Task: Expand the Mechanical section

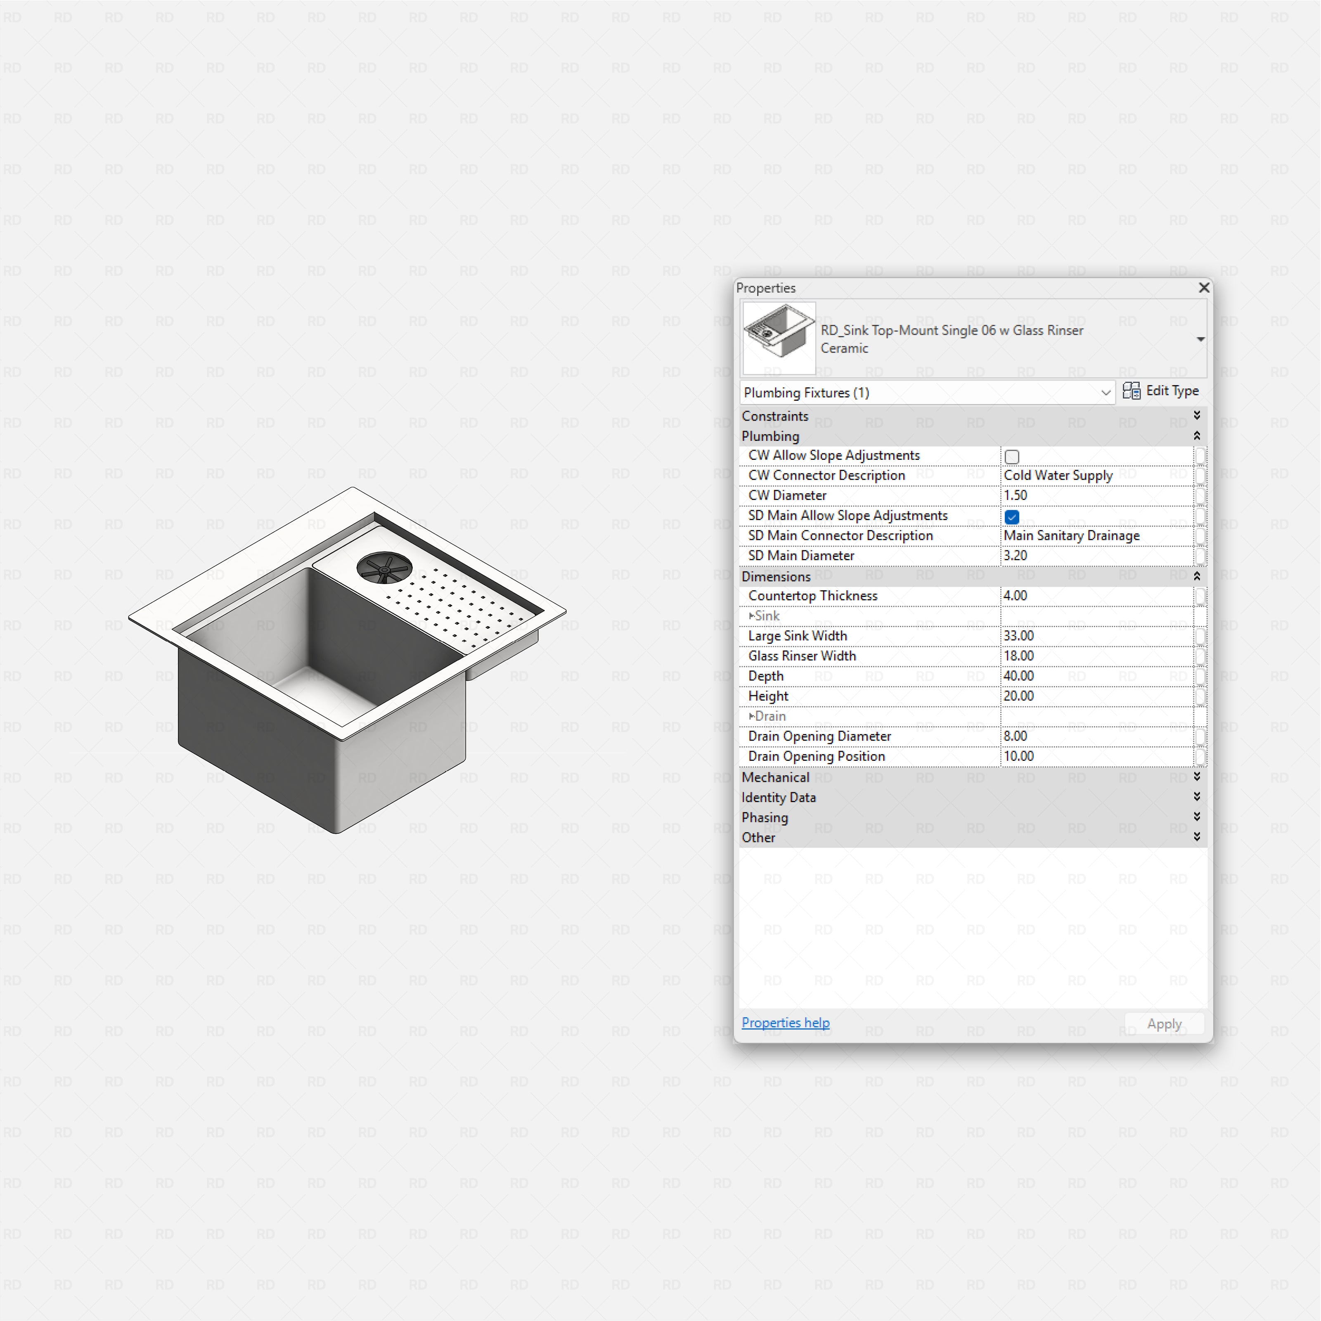Action: pos(1197,776)
